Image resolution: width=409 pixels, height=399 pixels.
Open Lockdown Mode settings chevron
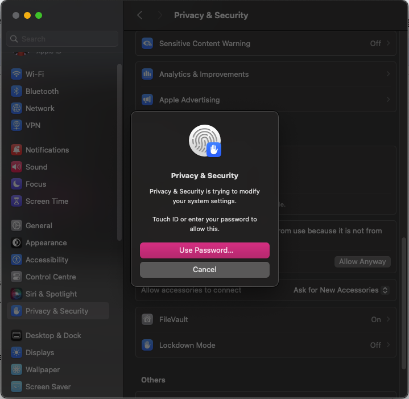click(388, 345)
